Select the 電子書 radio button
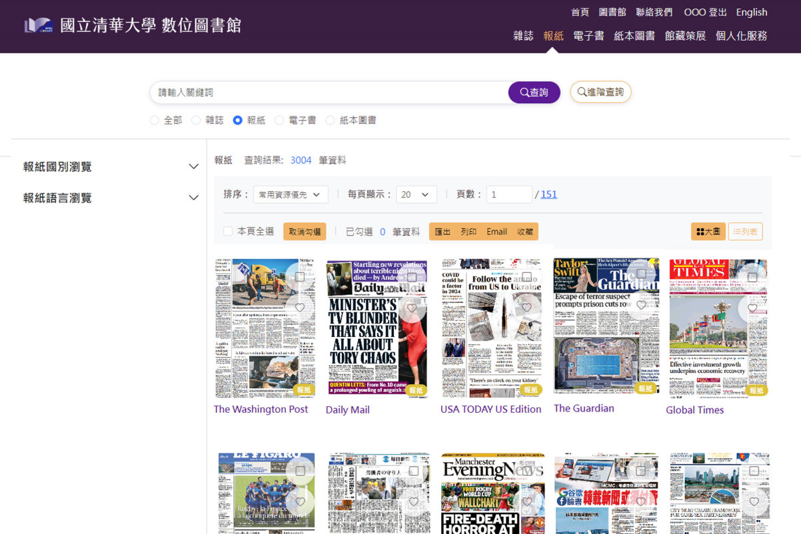The image size is (801, 534). coord(279,121)
